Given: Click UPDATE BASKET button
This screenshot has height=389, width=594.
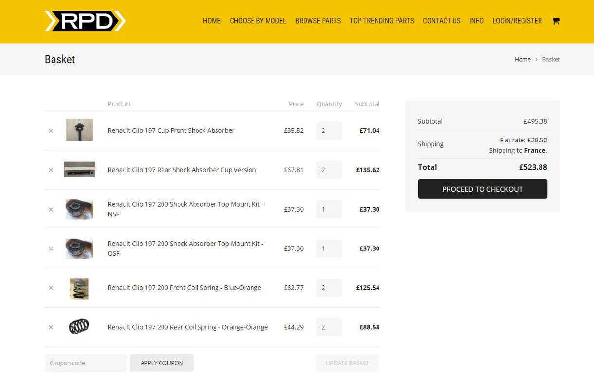Looking at the screenshot, I should [347, 363].
